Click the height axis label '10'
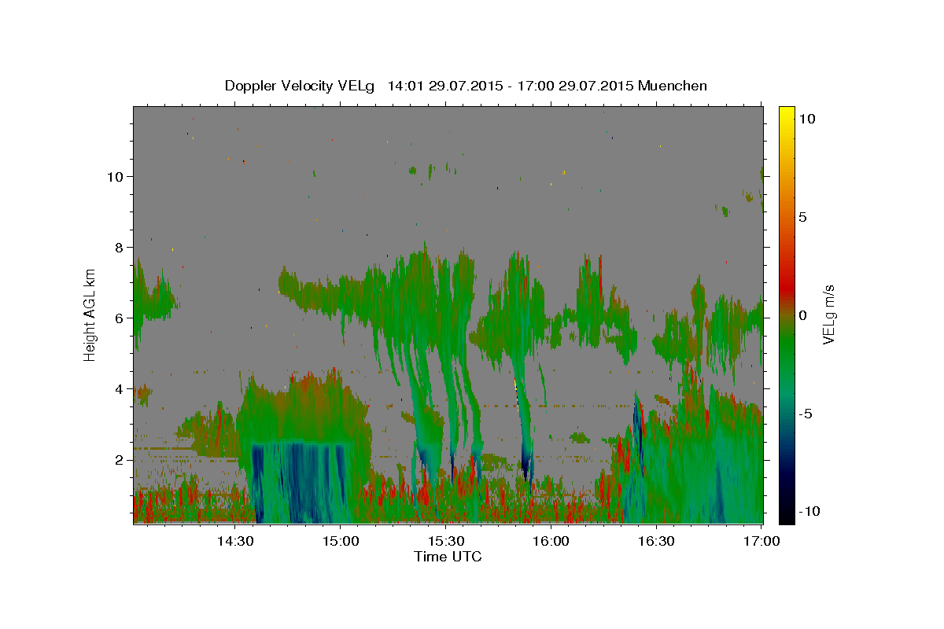This screenshot has height=629, width=944. tap(116, 176)
